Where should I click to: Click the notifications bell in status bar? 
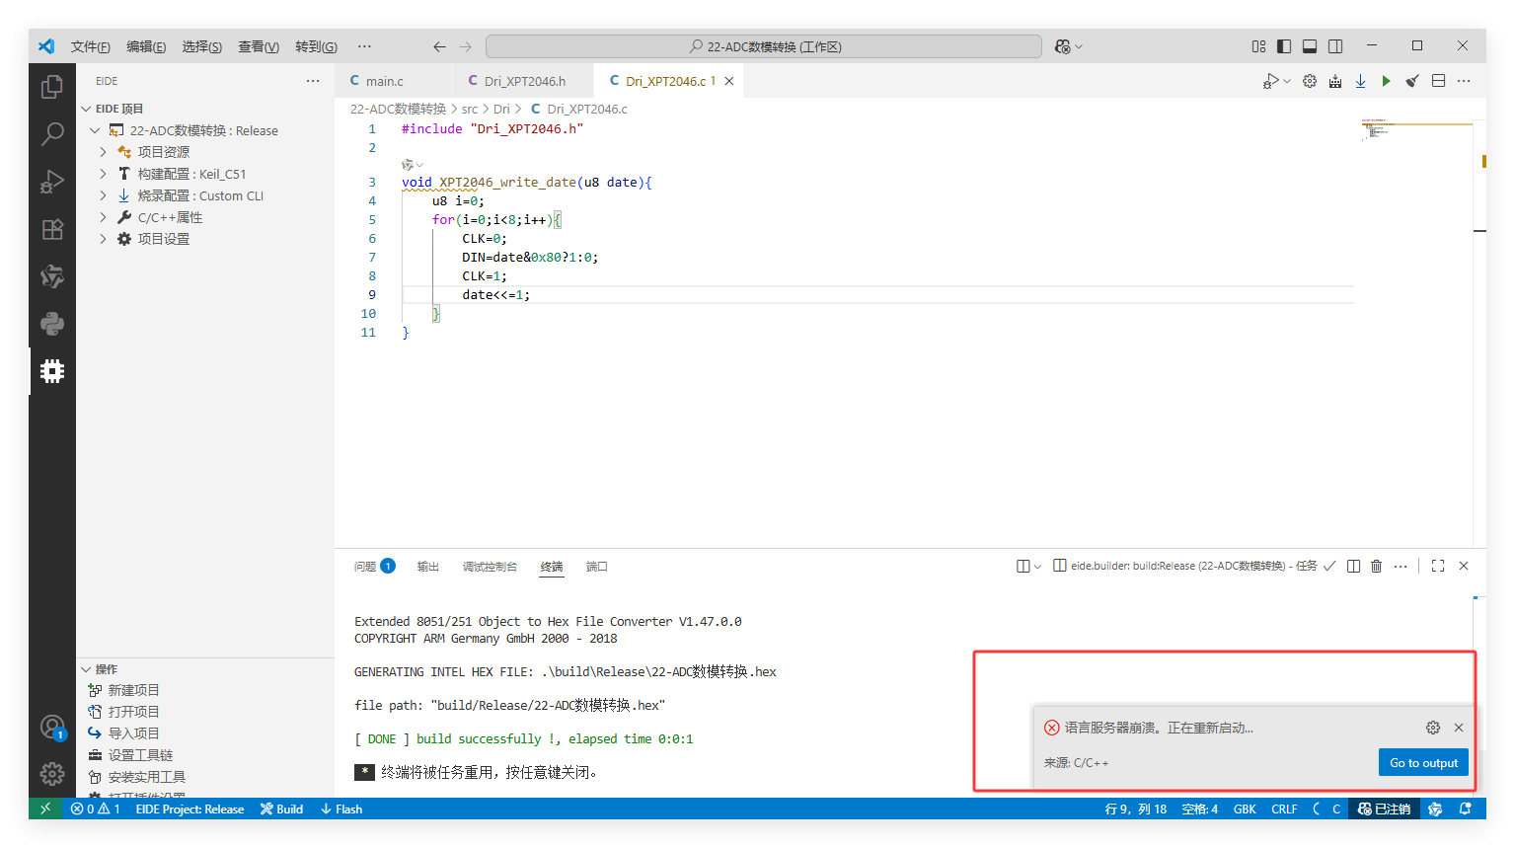1466,809
